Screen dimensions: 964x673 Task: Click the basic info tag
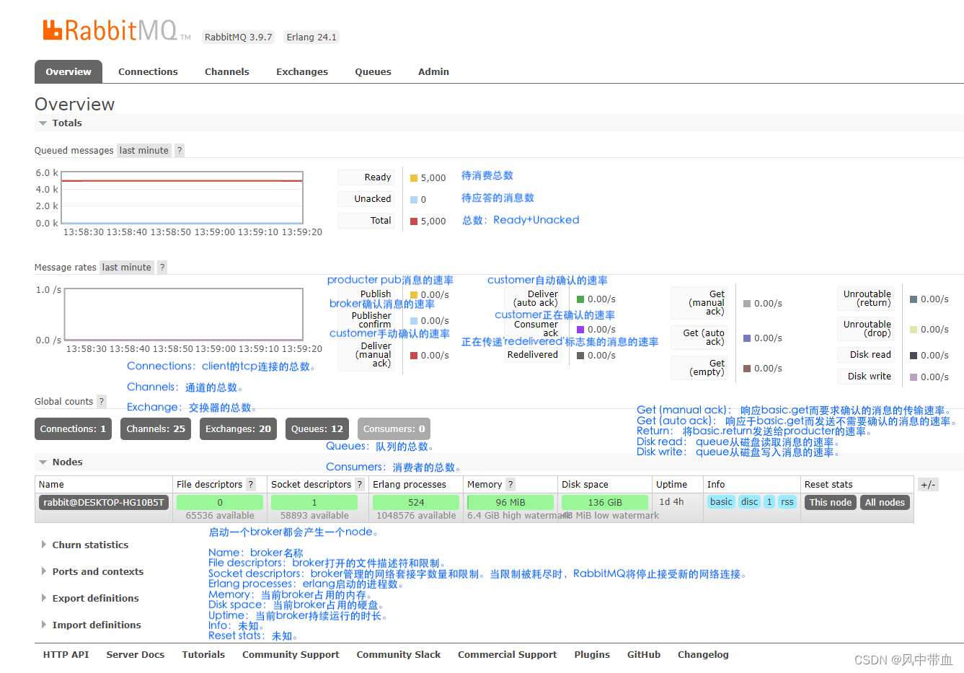pos(721,502)
